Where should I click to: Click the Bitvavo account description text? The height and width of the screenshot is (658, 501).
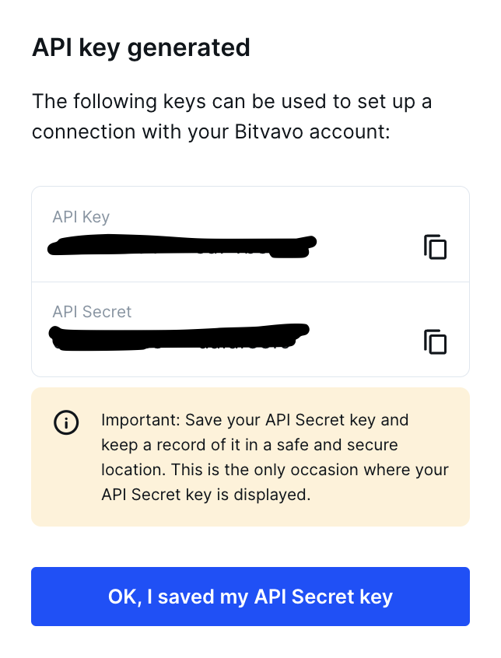232,117
